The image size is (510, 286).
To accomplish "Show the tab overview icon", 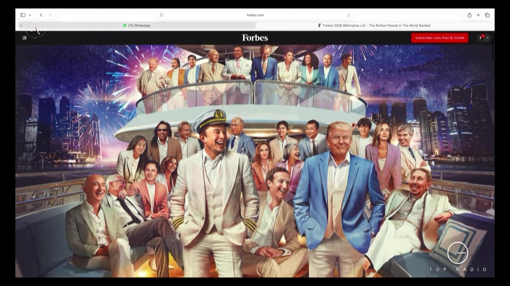I will (x=487, y=15).
